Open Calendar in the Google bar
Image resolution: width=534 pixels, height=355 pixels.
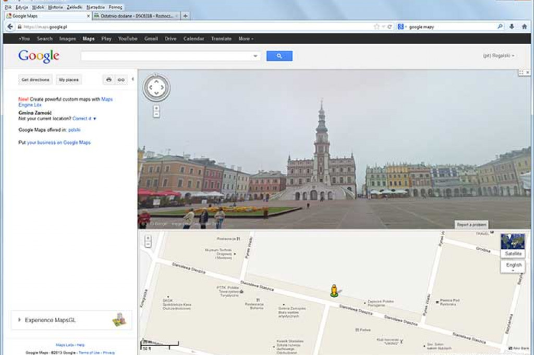(x=193, y=39)
